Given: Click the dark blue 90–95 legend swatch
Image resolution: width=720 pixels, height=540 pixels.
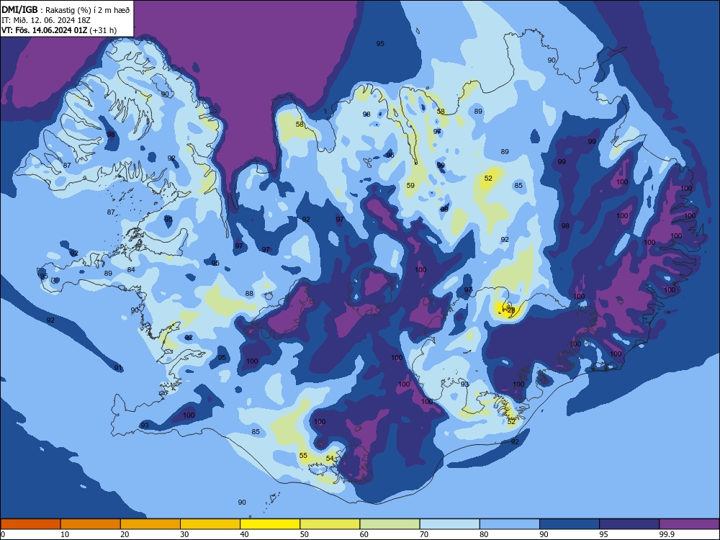Looking at the screenshot, I should 570,524.
